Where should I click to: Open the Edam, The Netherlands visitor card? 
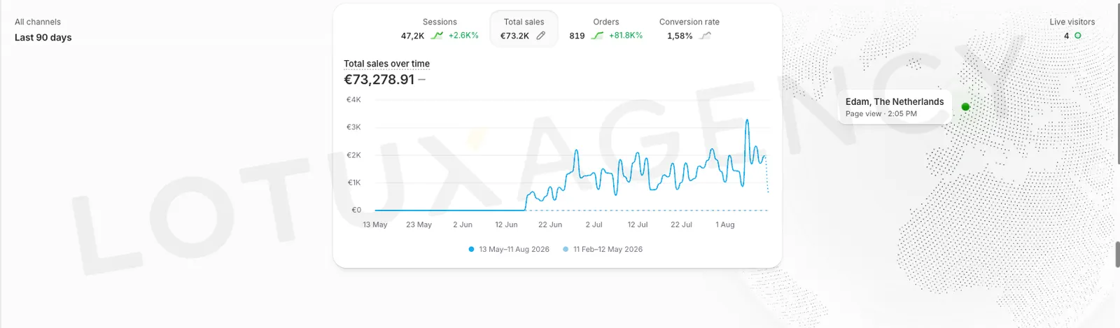point(895,107)
